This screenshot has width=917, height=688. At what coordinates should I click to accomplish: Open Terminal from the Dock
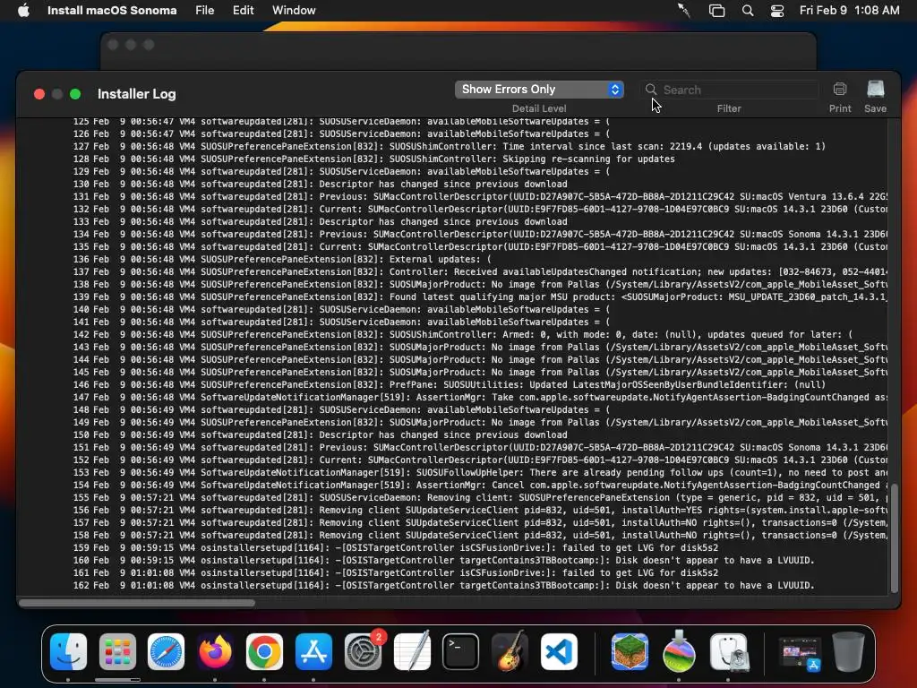coord(460,651)
